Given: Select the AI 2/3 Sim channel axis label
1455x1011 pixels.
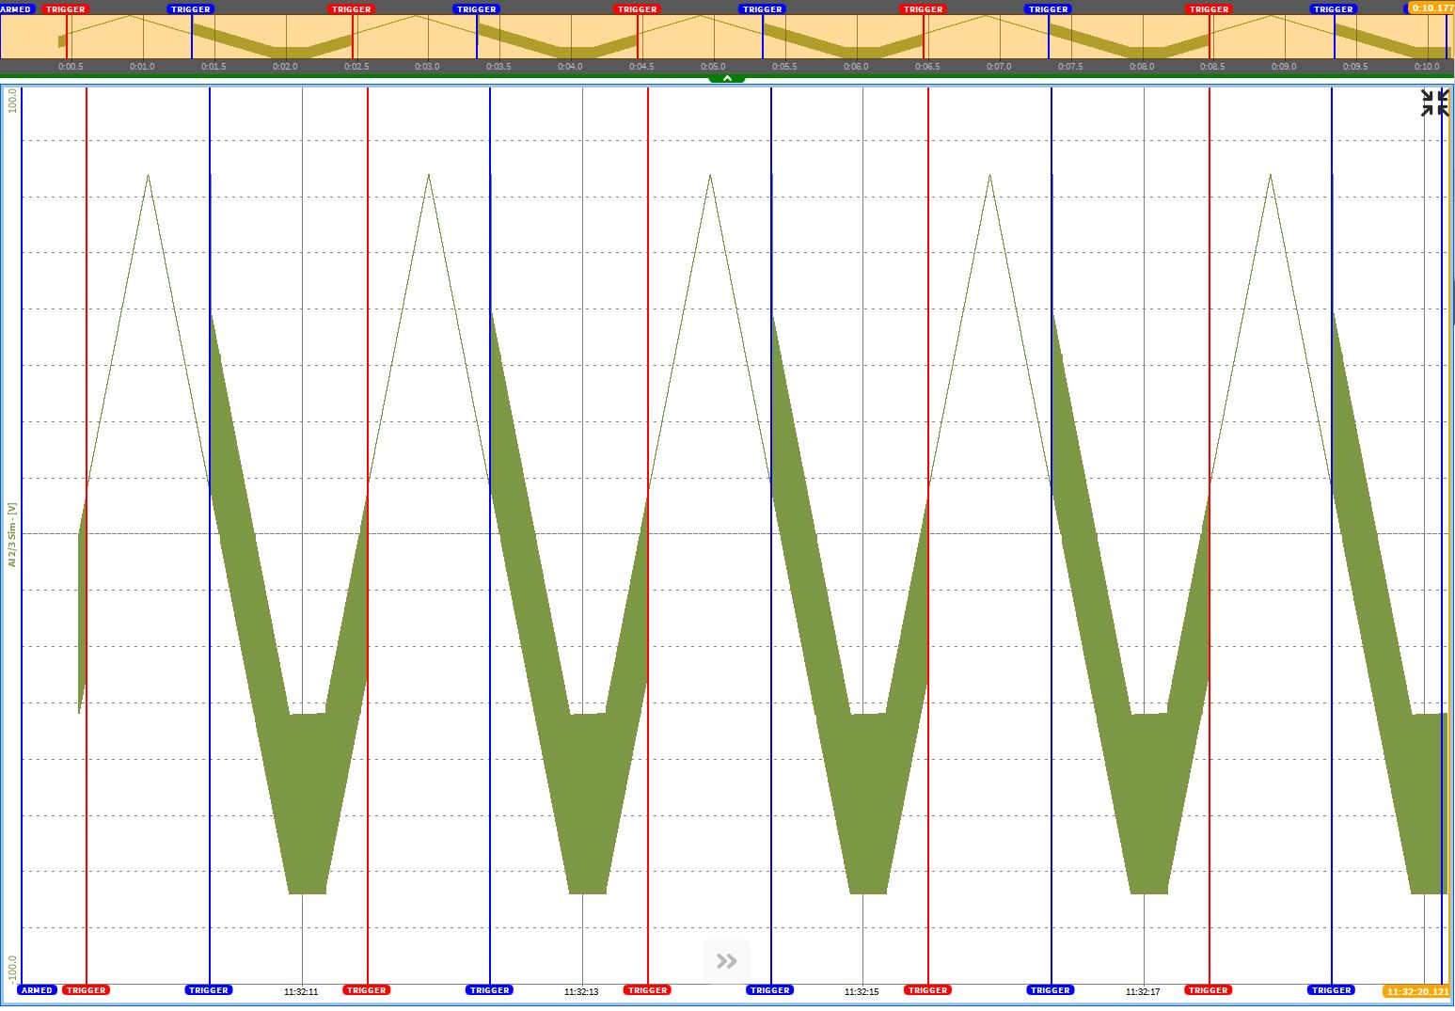Looking at the screenshot, I should [12, 534].
